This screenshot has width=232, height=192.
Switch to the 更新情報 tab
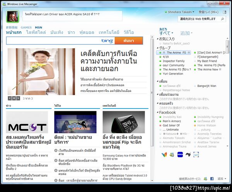pyautogui.click(x=12, y=27)
